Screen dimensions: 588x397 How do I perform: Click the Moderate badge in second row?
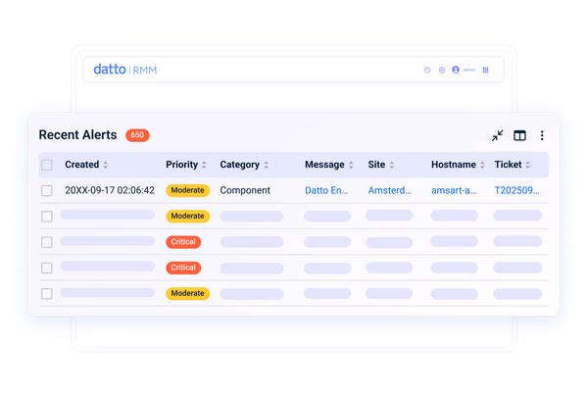click(187, 216)
